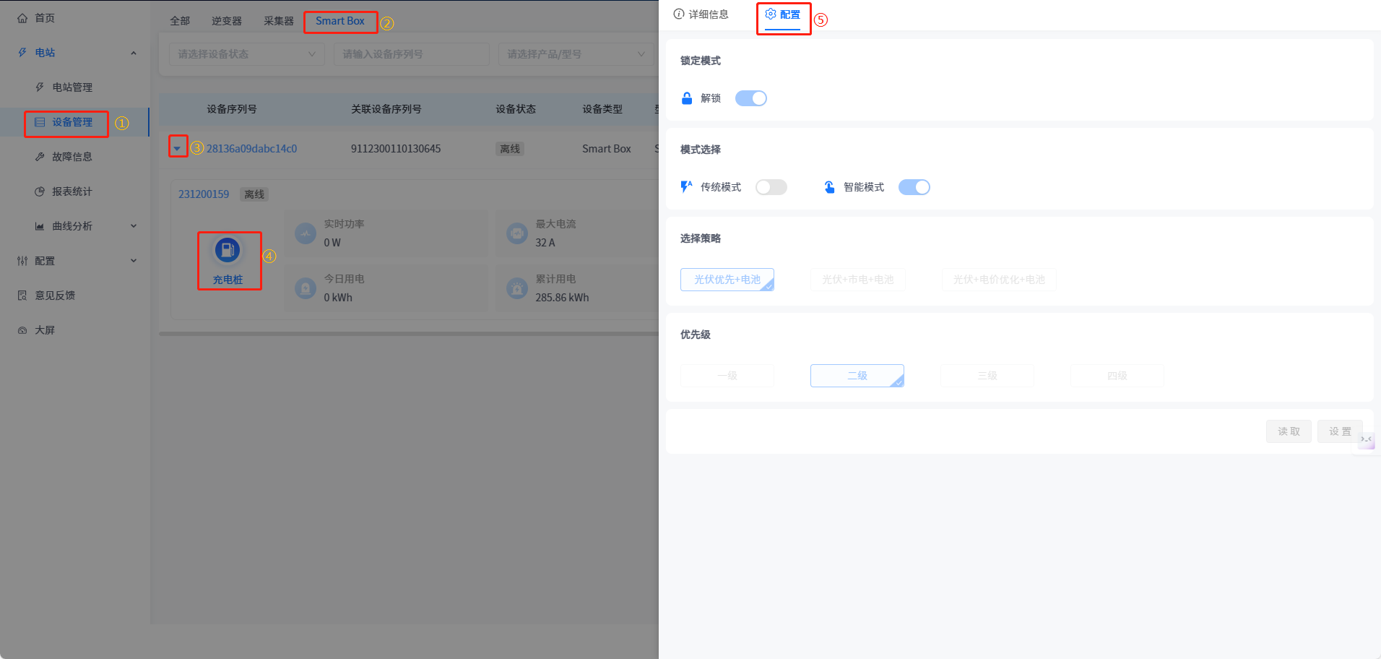This screenshot has width=1381, height=659.
Task: Select the inverter (逆变器) tab
Action: coord(227,21)
